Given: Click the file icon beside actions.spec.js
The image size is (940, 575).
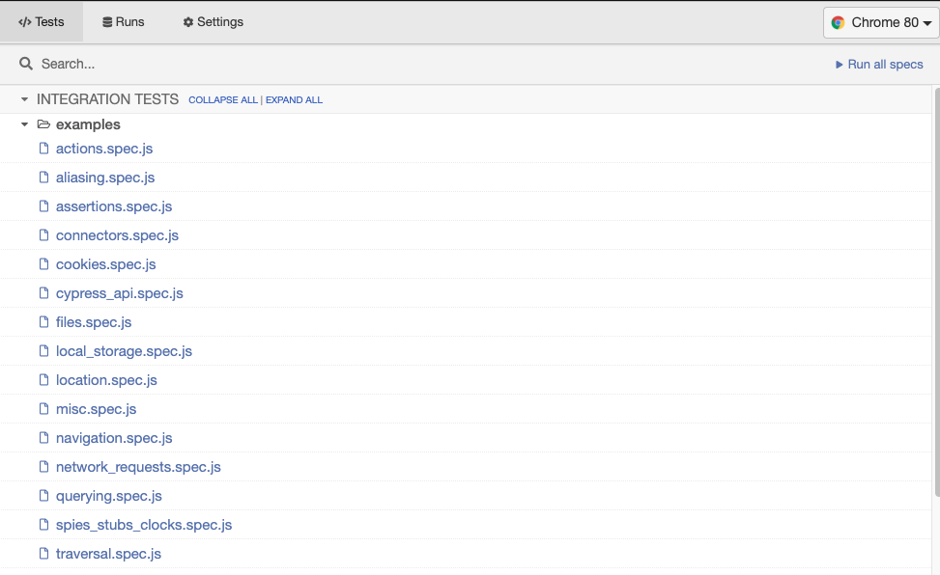Looking at the screenshot, I should [43, 149].
